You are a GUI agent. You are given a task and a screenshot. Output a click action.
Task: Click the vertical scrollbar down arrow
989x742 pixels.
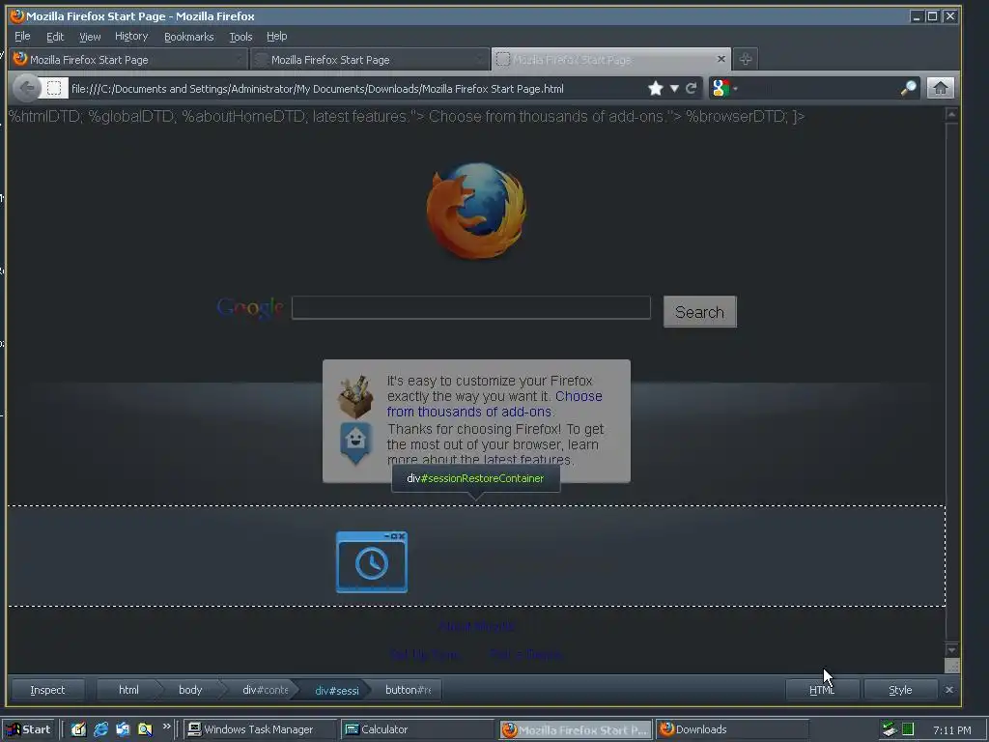pos(951,650)
